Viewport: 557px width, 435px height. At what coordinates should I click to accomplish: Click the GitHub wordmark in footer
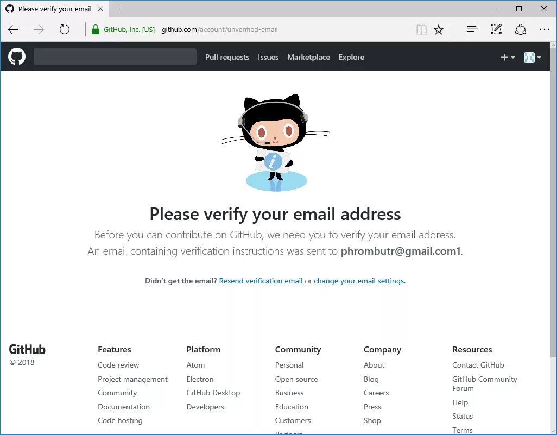[27, 349]
